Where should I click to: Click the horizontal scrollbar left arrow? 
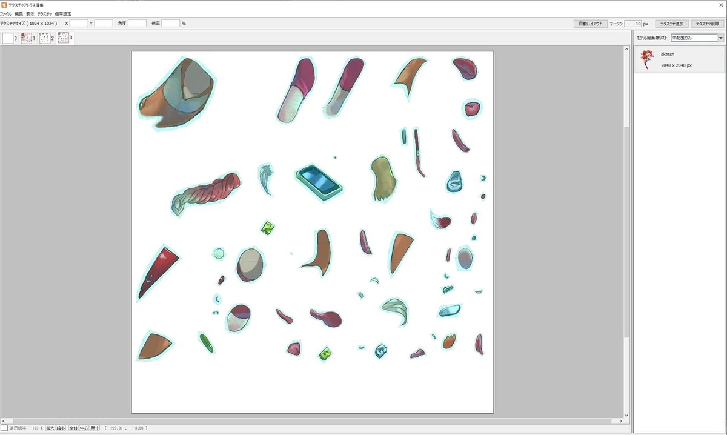pos(3,420)
